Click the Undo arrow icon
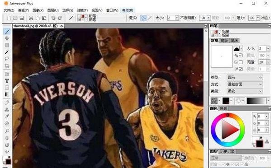Screen dimensions: 274x168 53,18
